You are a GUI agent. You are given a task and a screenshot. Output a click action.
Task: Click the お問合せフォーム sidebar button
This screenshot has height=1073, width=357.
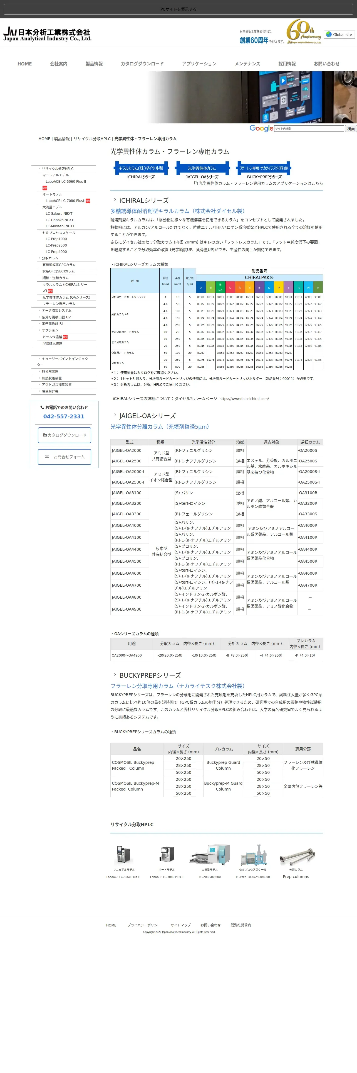point(65,457)
